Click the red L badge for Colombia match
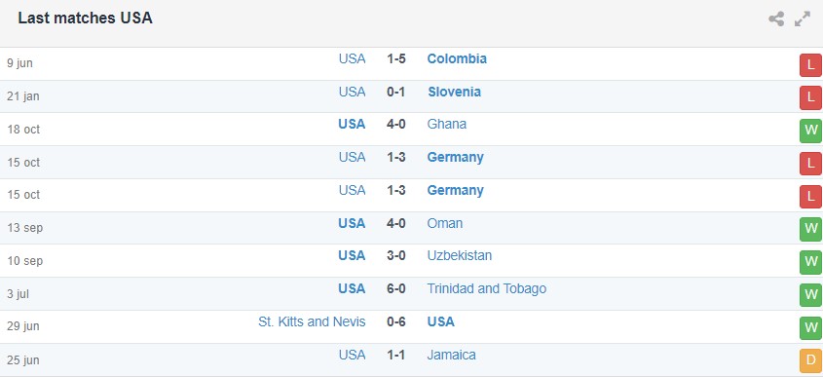 pos(811,65)
